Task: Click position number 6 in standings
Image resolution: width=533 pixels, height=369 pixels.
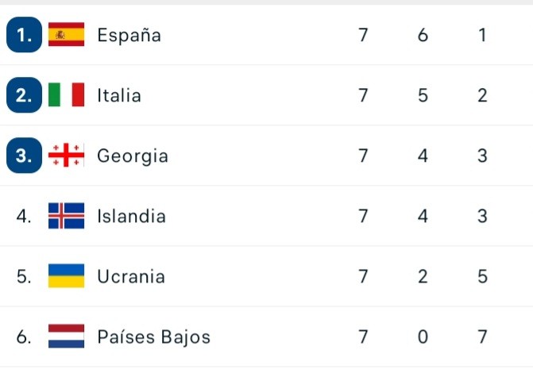Action: pos(23,336)
